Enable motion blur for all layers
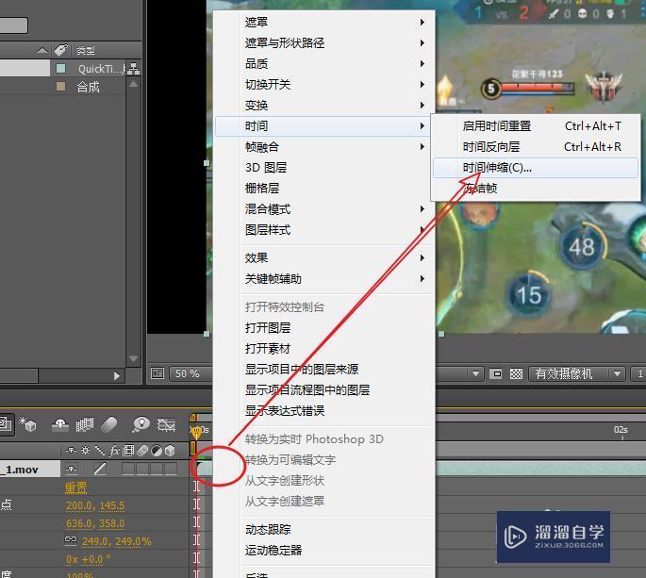Viewport: 646px width, 578px height. [x=108, y=424]
